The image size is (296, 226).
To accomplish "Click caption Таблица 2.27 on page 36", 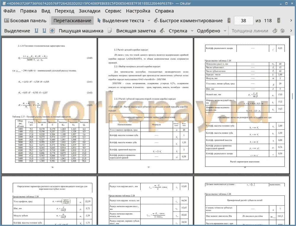I will point(41,117).
